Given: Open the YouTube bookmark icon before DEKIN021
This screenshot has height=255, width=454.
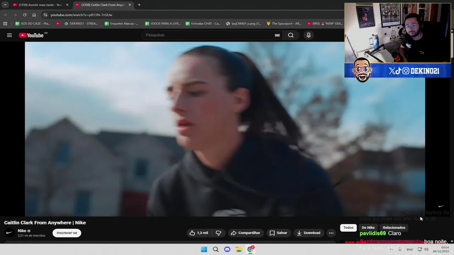Looking at the screenshot, I should [58, 24].
